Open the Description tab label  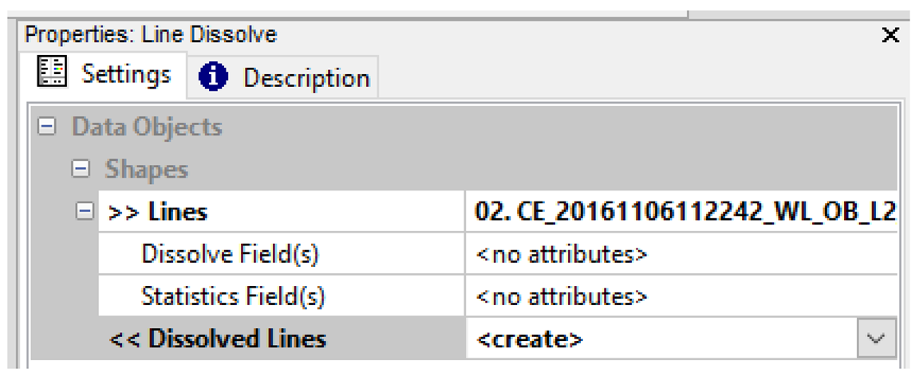306,78
